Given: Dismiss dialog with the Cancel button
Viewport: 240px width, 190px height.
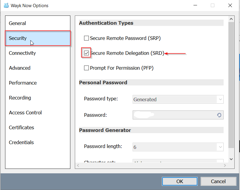Looking at the screenshot, I should point(218,181).
